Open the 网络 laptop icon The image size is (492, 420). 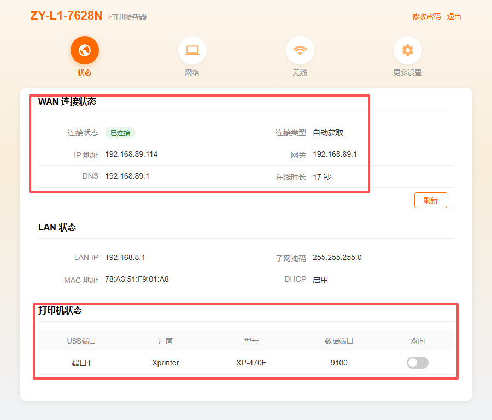click(x=192, y=50)
